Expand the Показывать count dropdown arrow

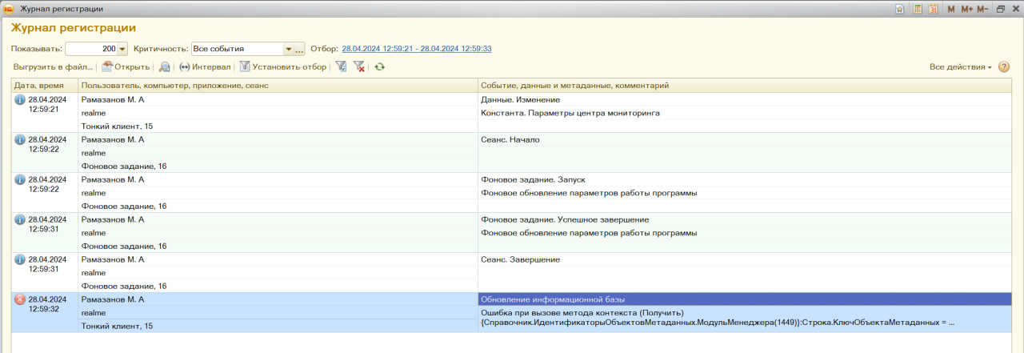tap(122, 49)
